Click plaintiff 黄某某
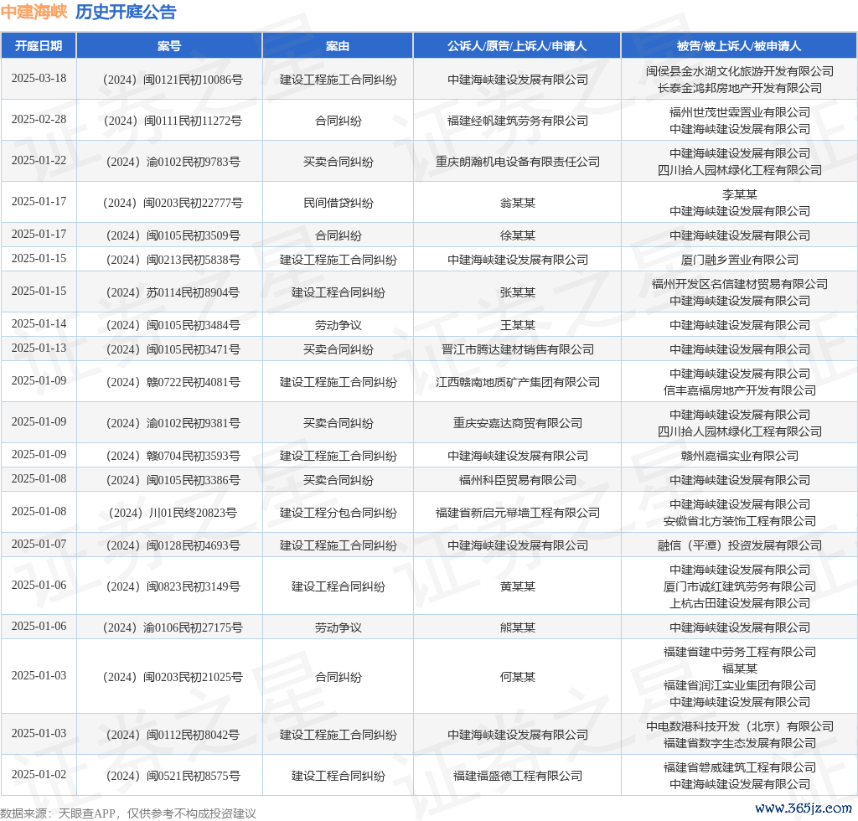This screenshot has height=821, width=858. pos(518,587)
